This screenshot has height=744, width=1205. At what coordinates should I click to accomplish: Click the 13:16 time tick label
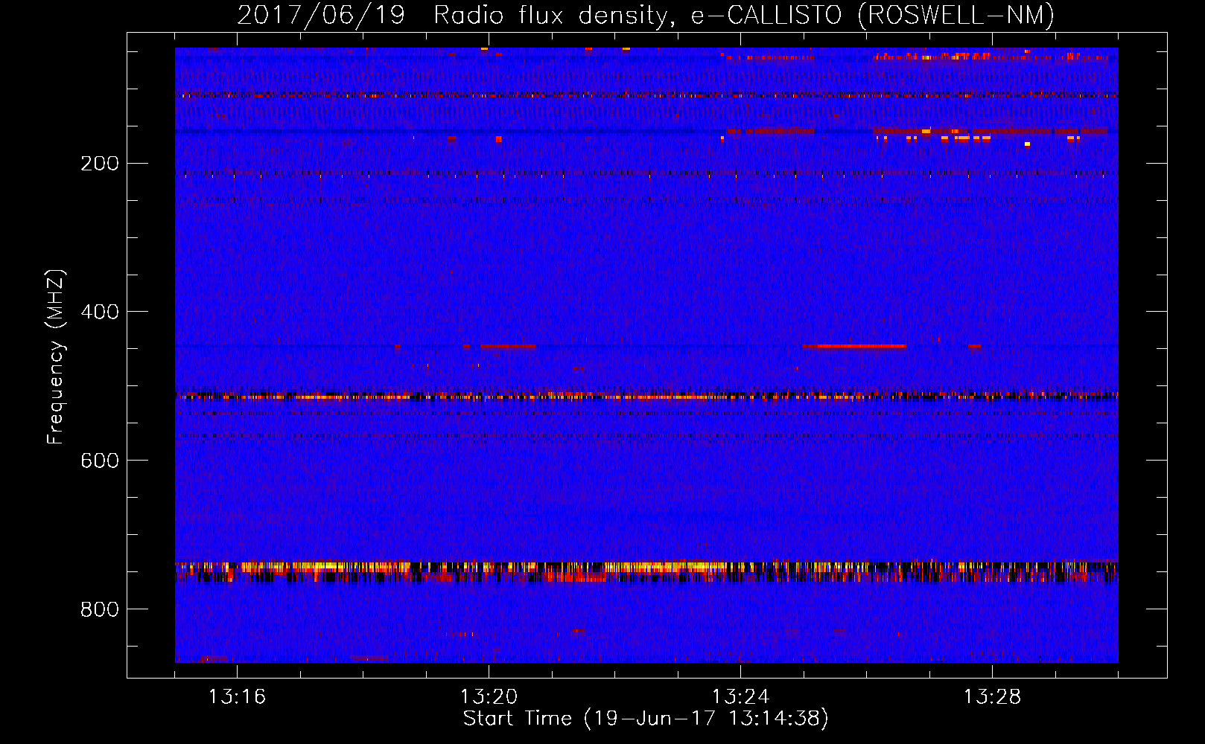(x=237, y=697)
